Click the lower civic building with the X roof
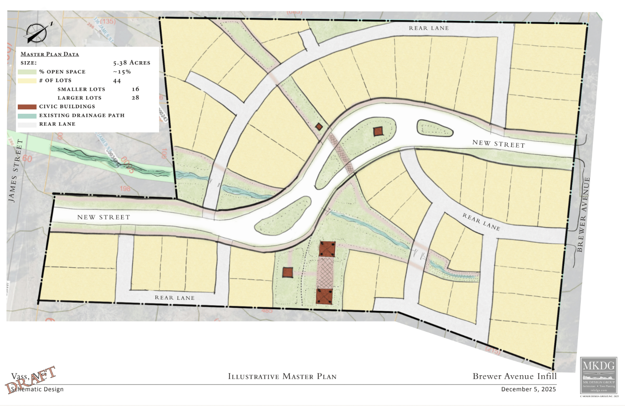Screen dimensions: 625x406 point(324,296)
